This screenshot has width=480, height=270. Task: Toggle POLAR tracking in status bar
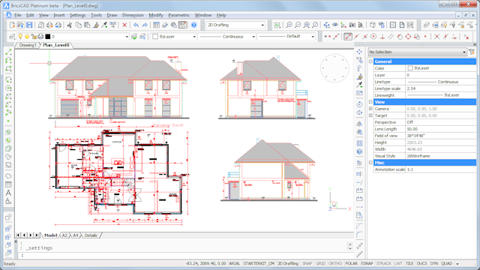[352, 263]
